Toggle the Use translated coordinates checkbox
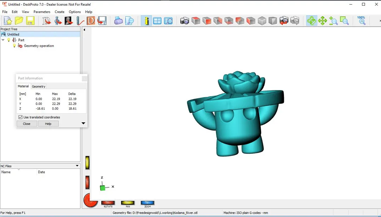This screenshot has width=381, height=217. point(20,117)
